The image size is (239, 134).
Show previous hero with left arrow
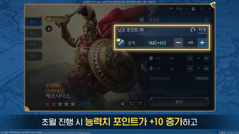(x=48, y=66)
